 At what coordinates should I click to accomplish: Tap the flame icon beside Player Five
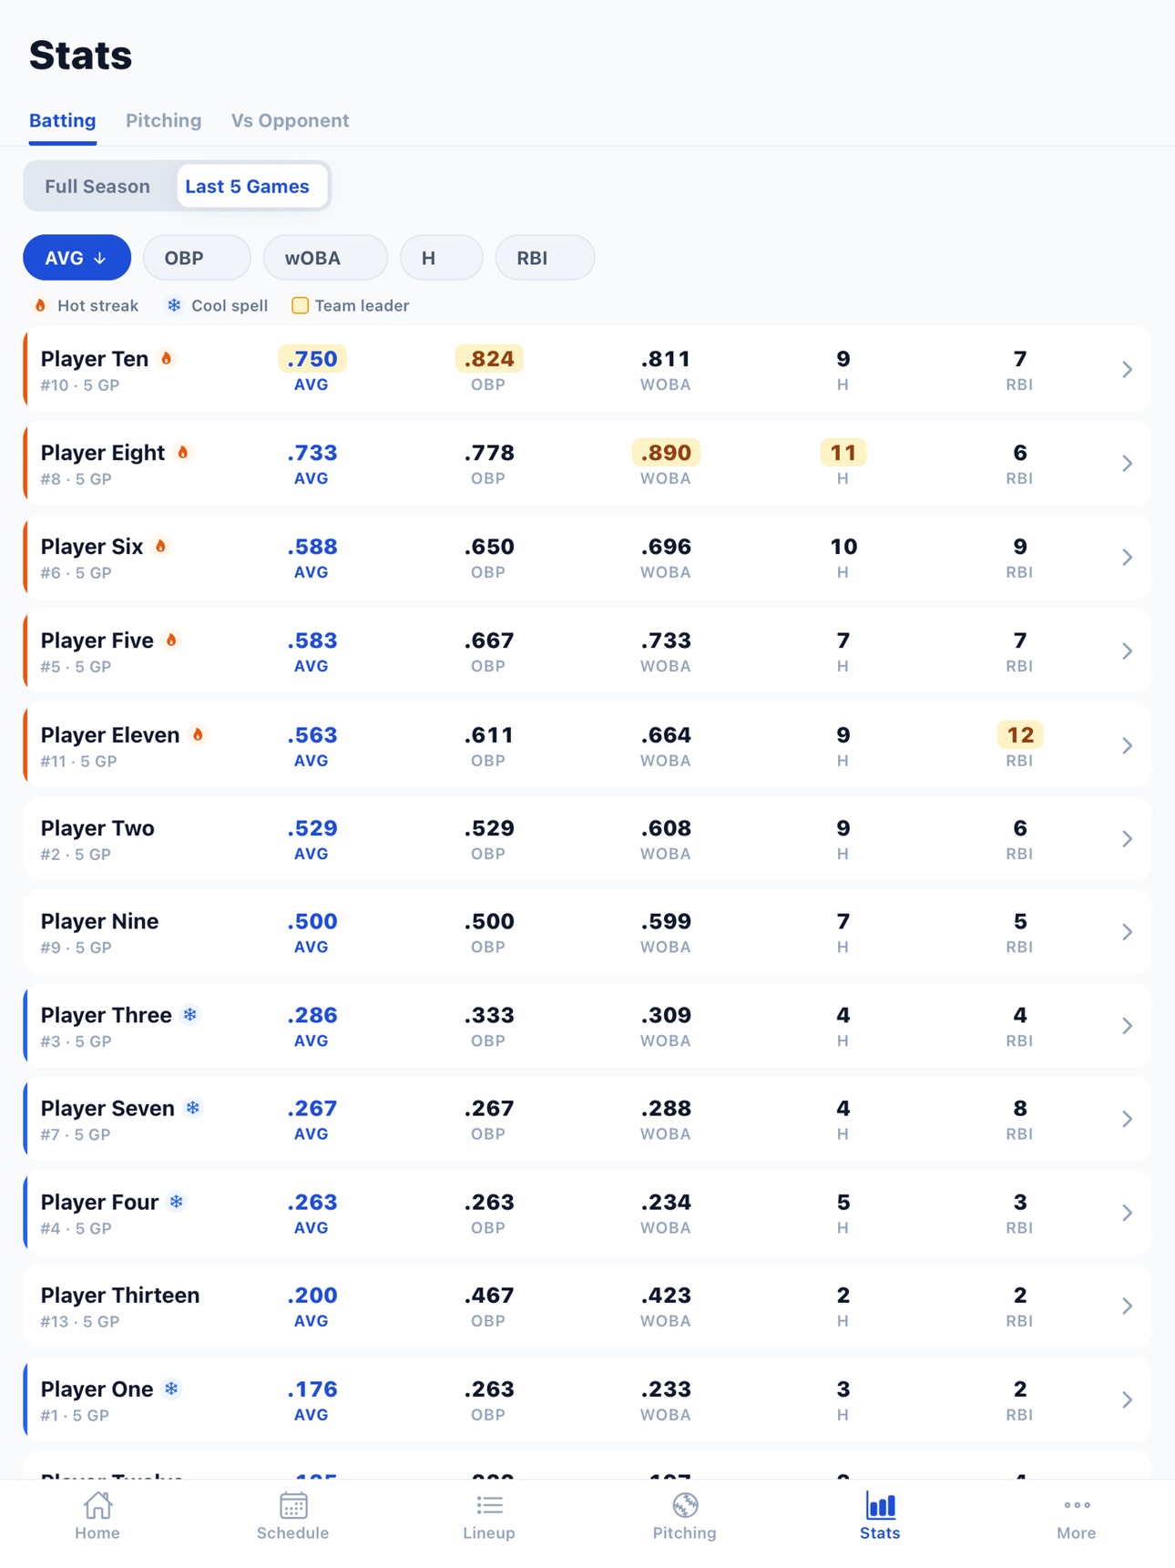(171, 641)
